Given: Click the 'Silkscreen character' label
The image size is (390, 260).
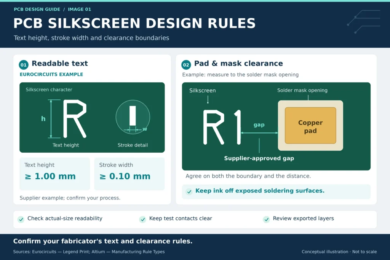Looking at the screenshot, I should point(49,89).
